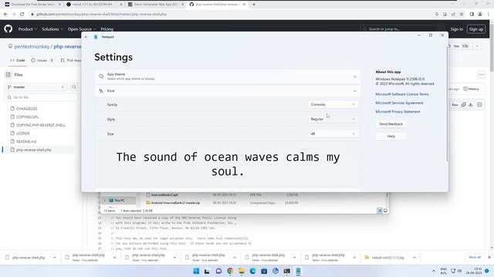
Task: Open the terminal icon on the taskbar
Action: (x=286, y=271)
